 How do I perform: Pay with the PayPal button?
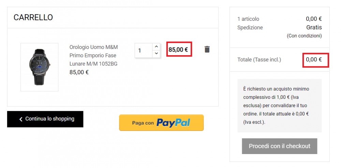coord(161,123)
